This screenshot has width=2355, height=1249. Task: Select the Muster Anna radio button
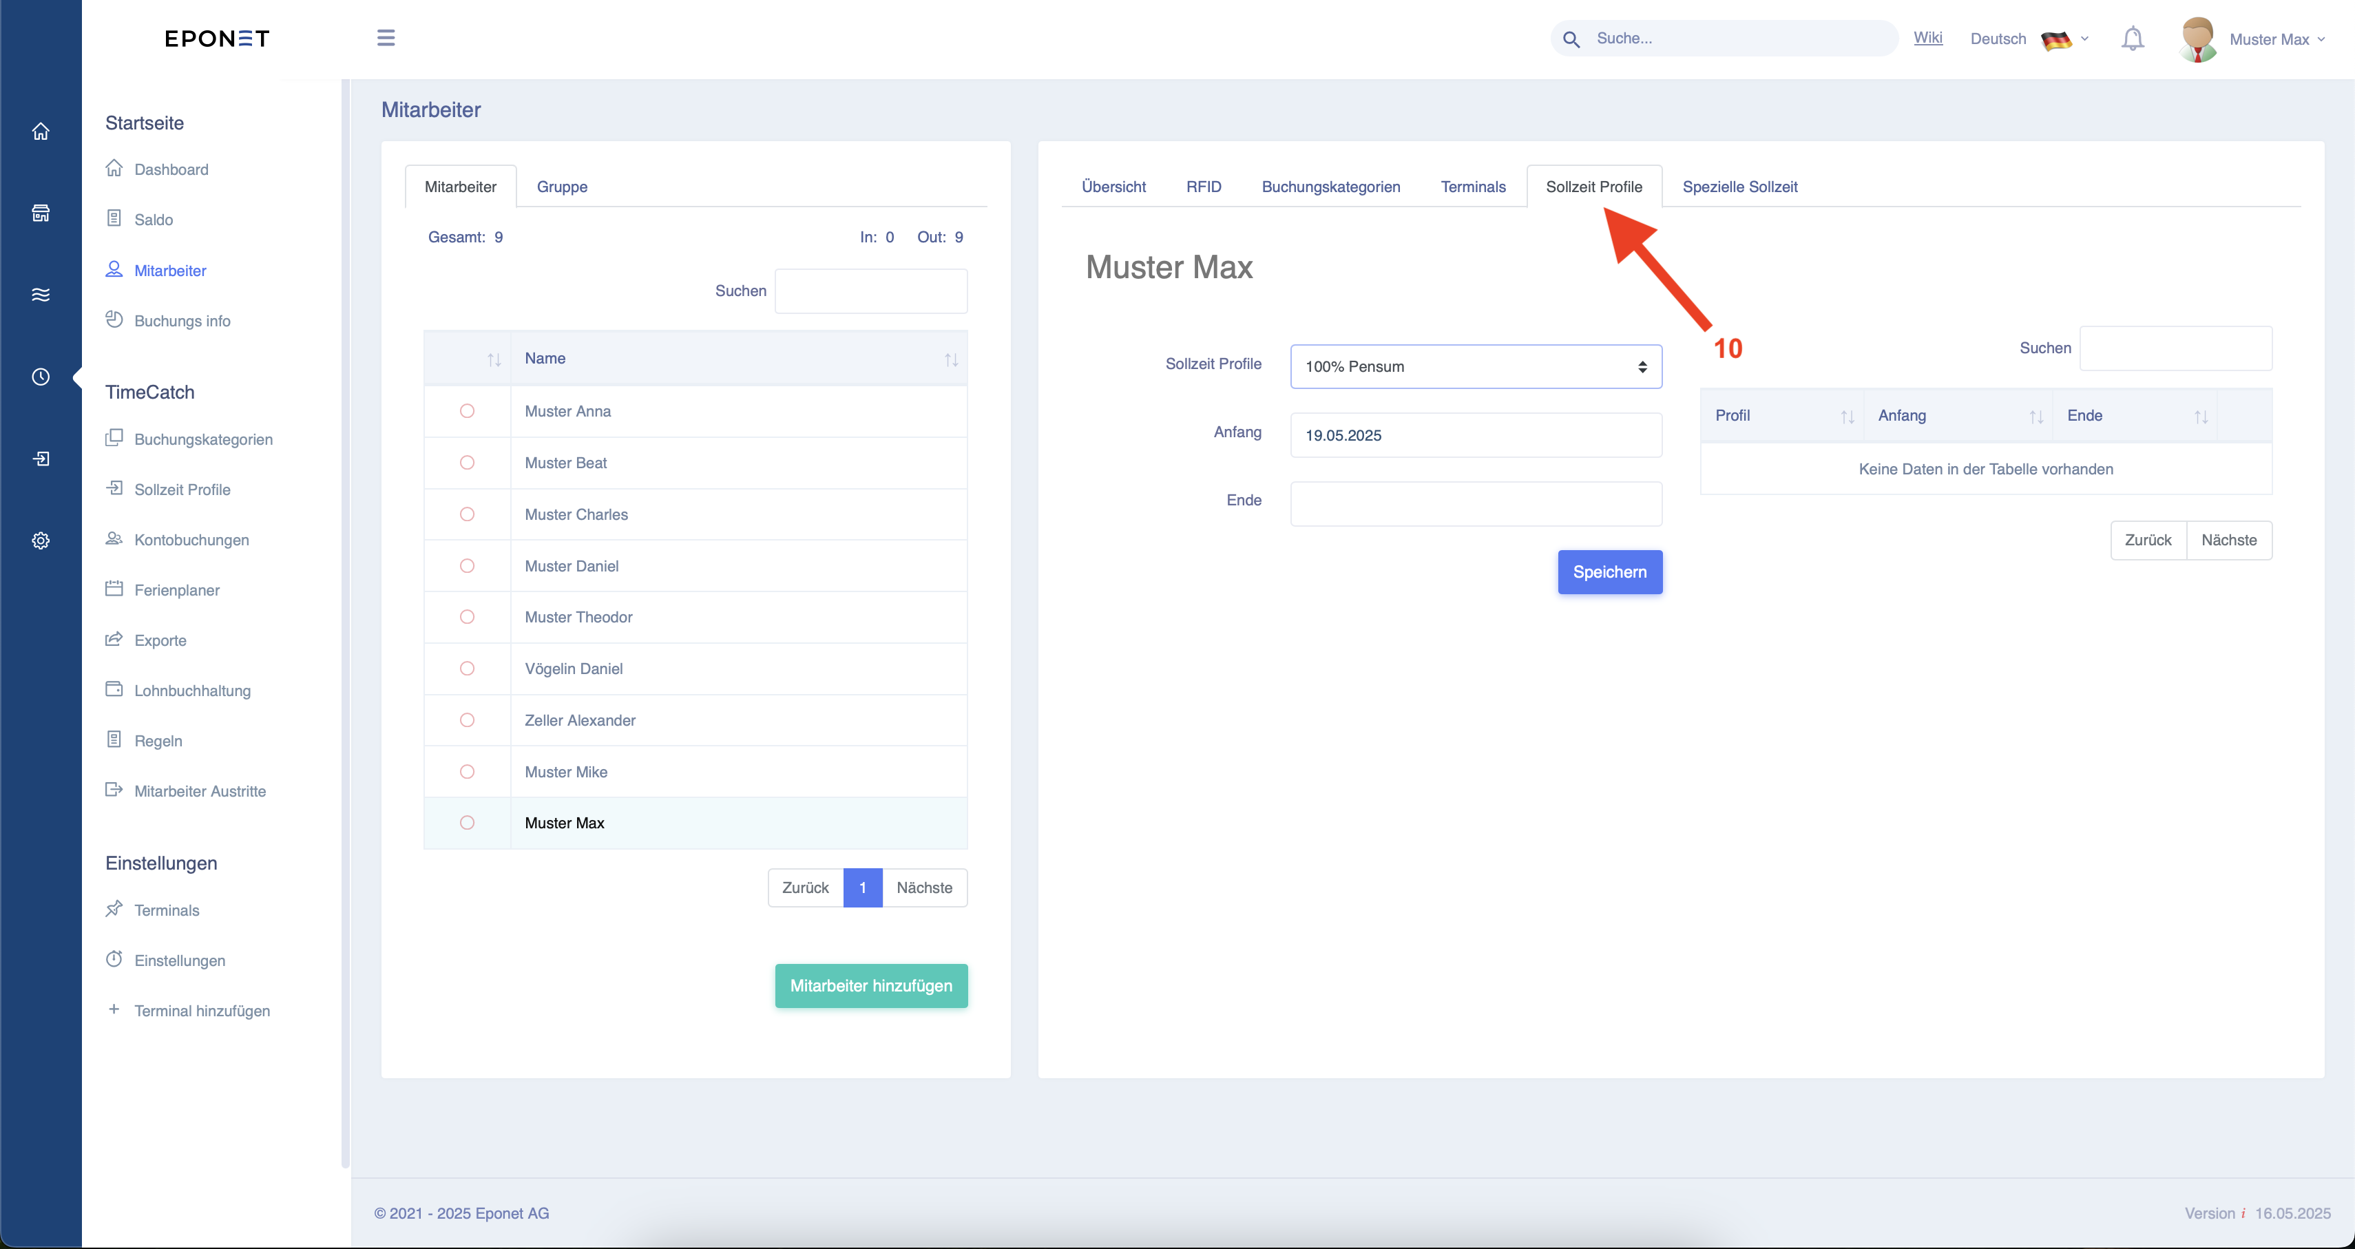pyautogui.click(x=467, y=412)
